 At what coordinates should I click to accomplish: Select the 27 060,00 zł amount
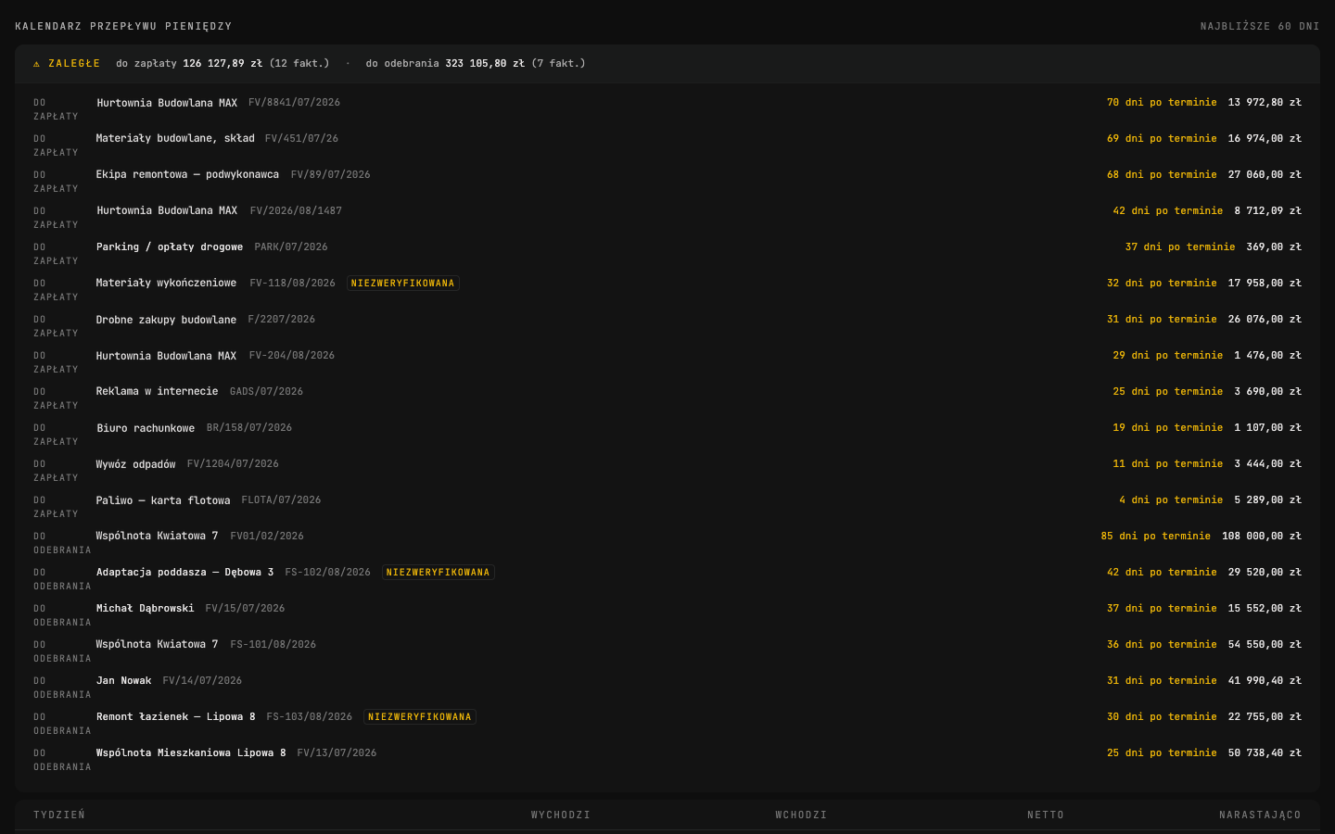[1265, 175]
